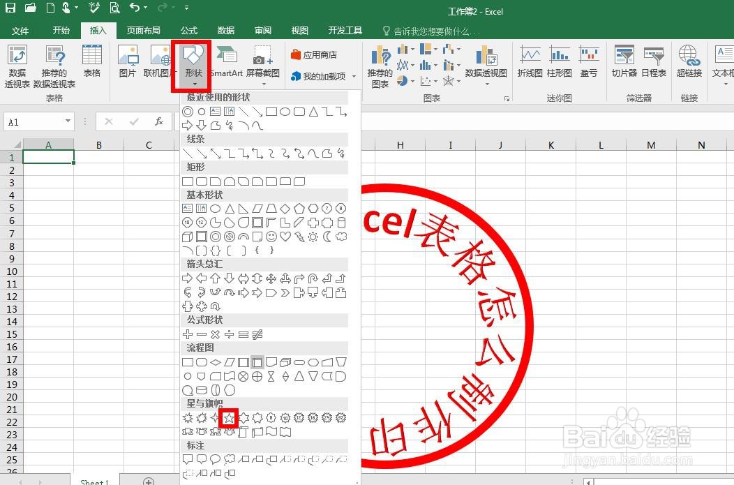Viewport: 734px width, 485px height.
Task: Choose the cube shape
Action: (x=187, y=237)
